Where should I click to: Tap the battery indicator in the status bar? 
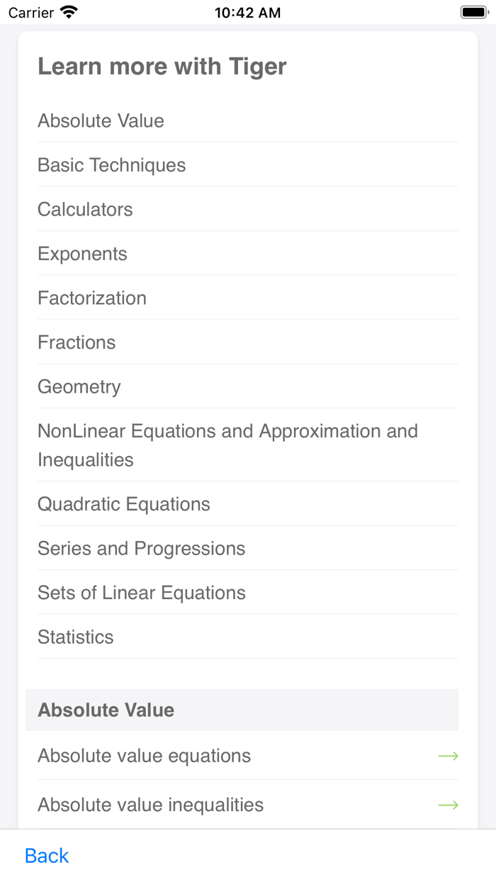(473, 11)
